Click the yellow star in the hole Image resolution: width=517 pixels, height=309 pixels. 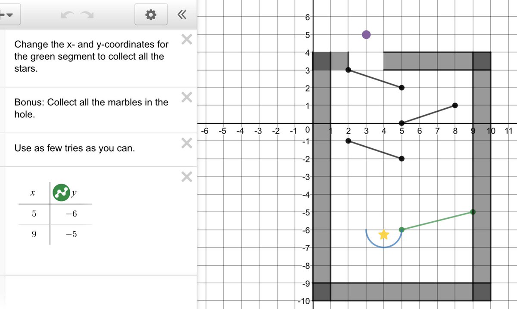coord(384,235)
